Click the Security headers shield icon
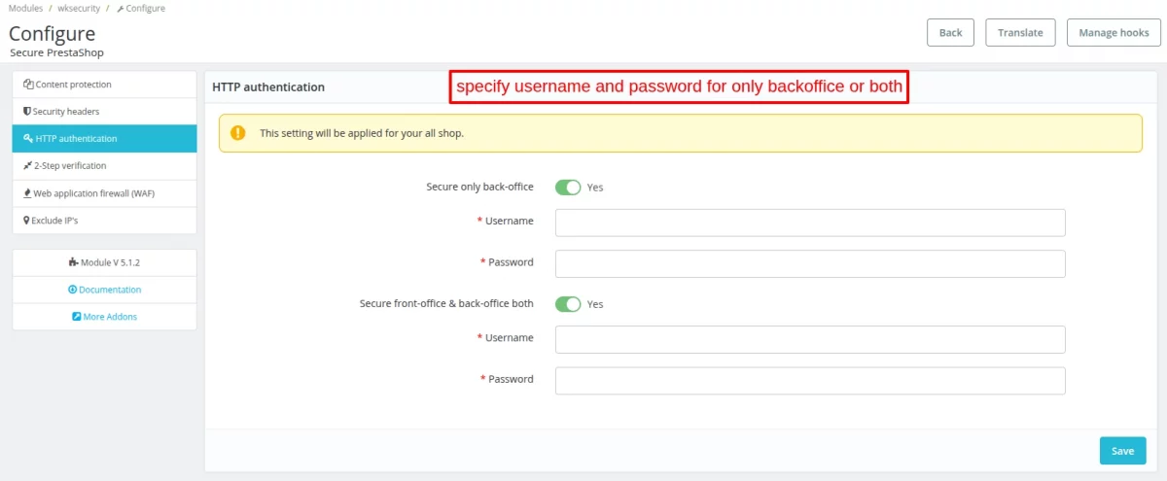The width and height of the screenshot is (1167, 481). (27, 112)
